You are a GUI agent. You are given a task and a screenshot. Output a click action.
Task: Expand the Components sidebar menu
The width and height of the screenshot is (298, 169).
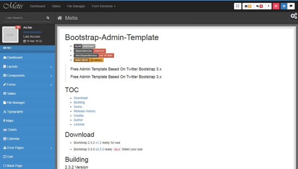tap(28, 75)
